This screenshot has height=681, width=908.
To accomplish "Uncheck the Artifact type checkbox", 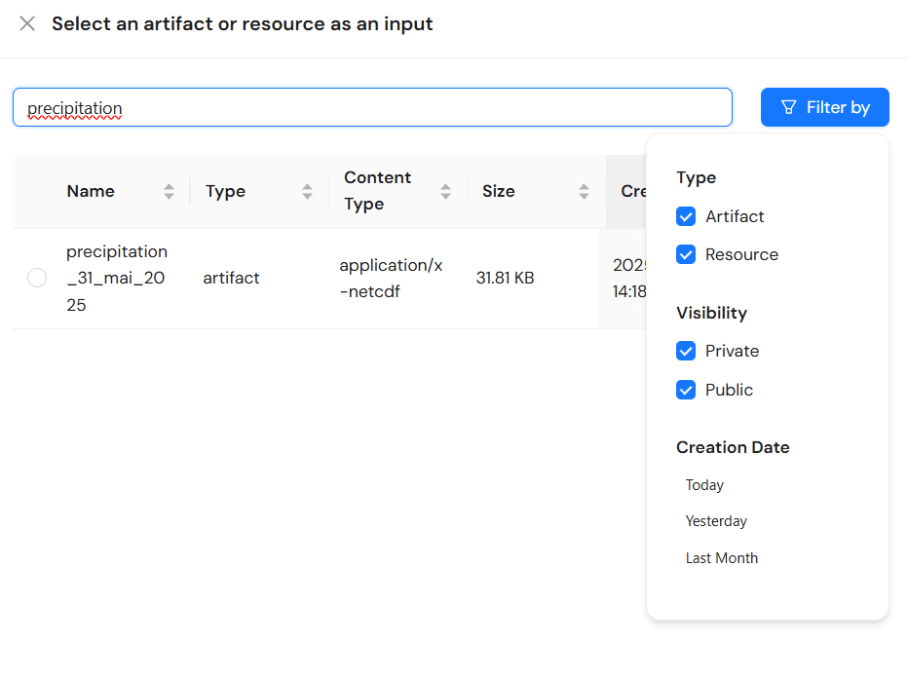I will (686, 216).
